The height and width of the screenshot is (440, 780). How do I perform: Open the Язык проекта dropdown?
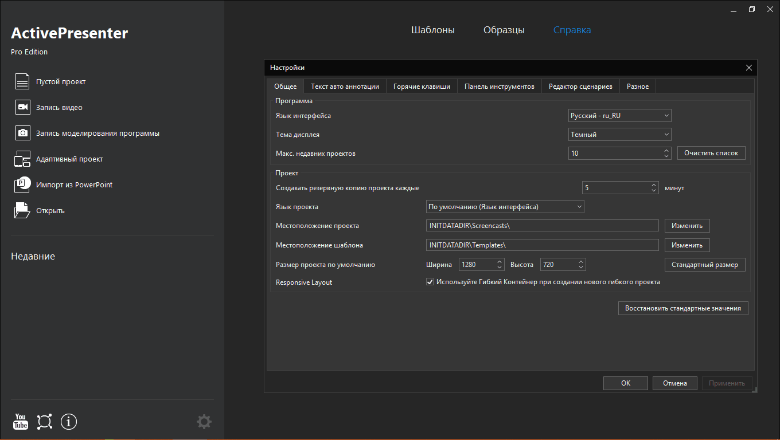505,207
